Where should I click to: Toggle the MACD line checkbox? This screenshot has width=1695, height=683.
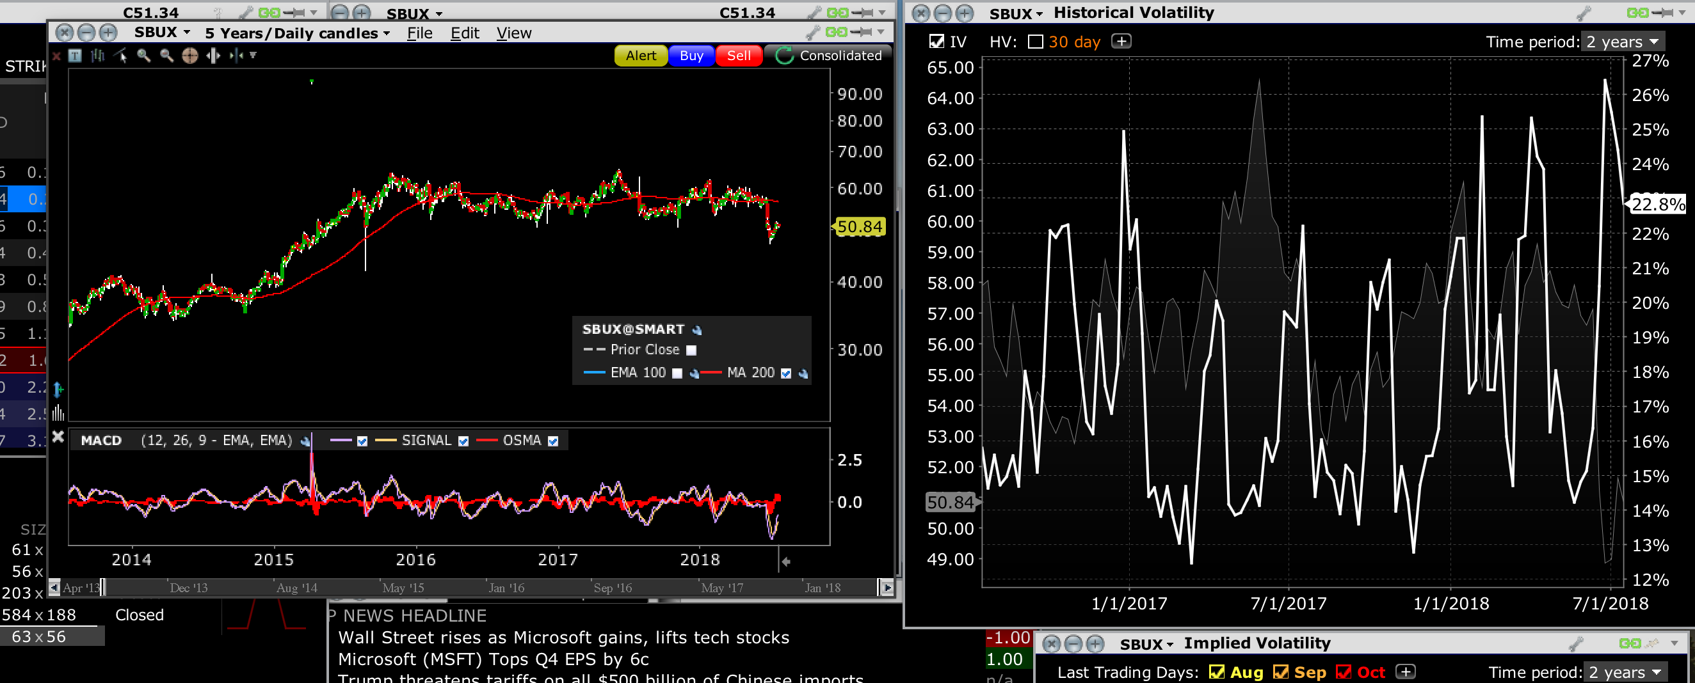[x=362, y=441]
